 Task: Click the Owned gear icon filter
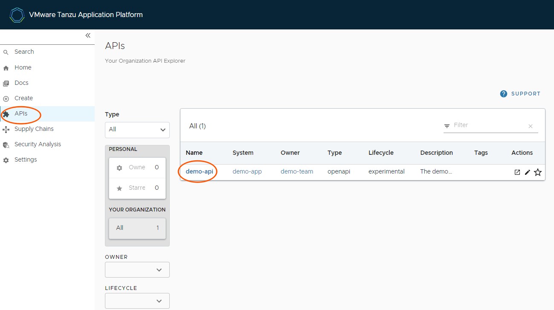tap(120, 167)
